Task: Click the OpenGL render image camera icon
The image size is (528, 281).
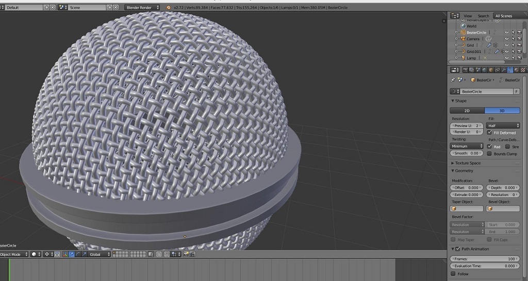Action: point(185,254)
